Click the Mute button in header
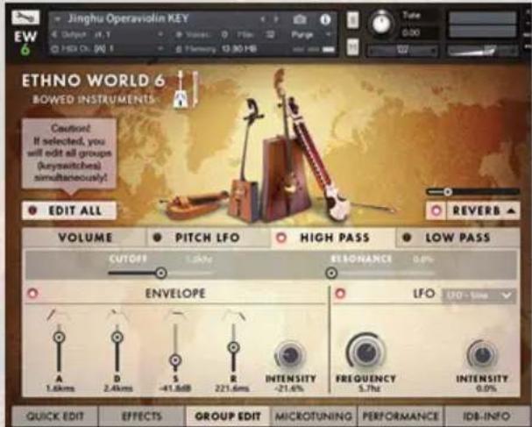 click(x=353, y=46)
